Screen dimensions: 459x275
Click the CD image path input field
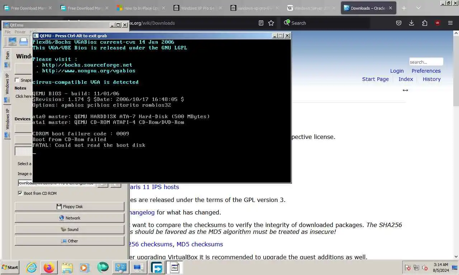(x=57, y=183)
